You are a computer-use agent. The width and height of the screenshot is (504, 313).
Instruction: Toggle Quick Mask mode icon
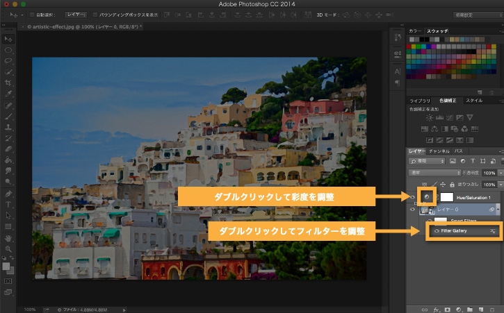tap(8, 281)
